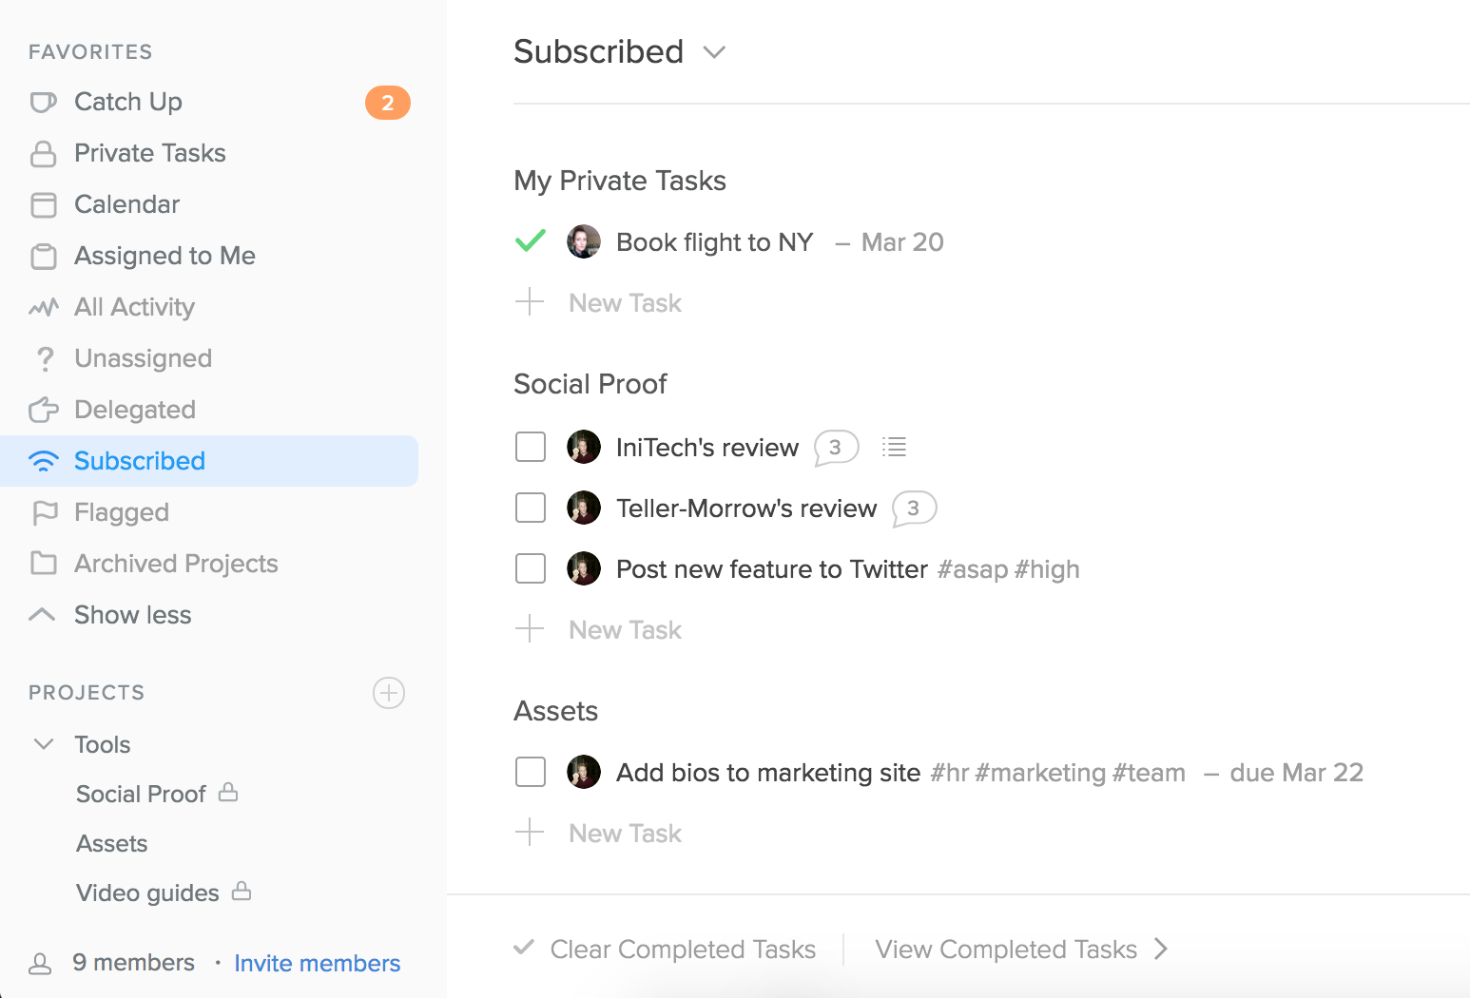Collapse the Tools project group chevron
This screenshot has height=998, width=1470.
[x=44, y=743]
